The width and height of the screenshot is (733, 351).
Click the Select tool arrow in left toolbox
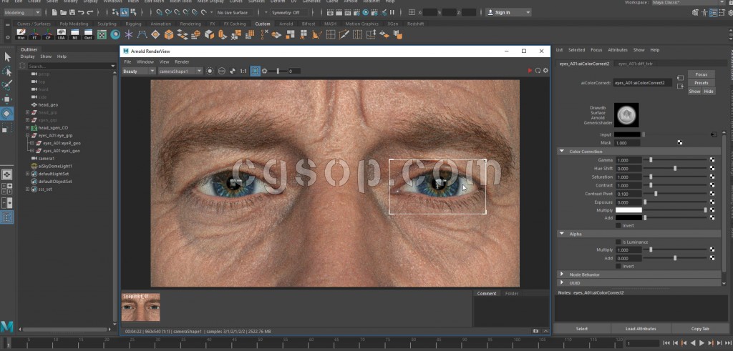coord(7,57)
